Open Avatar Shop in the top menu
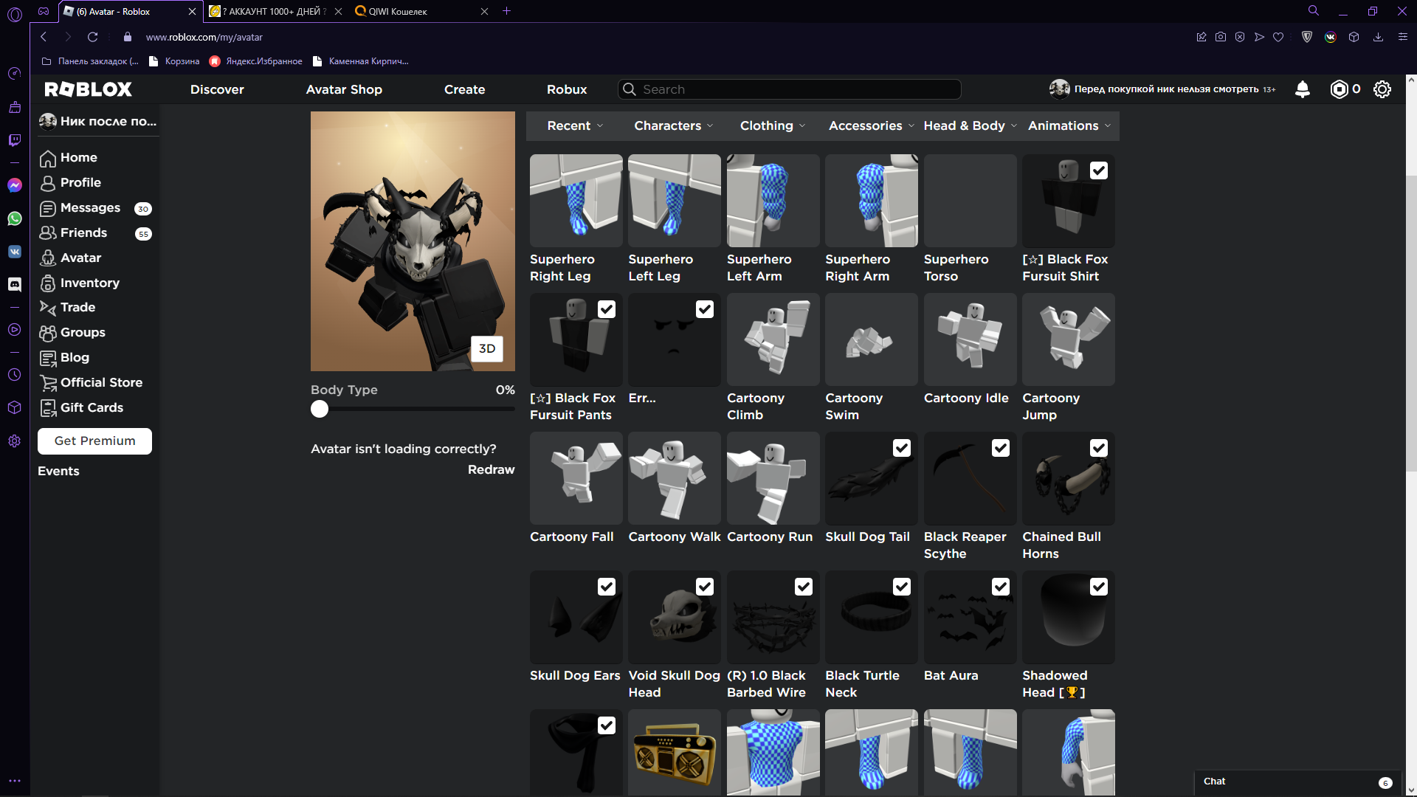This screenshot has height=797, width=1417. click(344, 89)
